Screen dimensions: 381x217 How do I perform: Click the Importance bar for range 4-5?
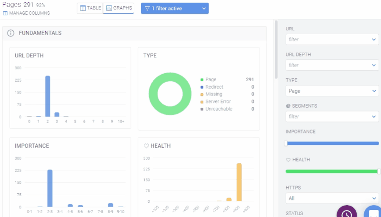pyautogui.click(x=70, y=206)
